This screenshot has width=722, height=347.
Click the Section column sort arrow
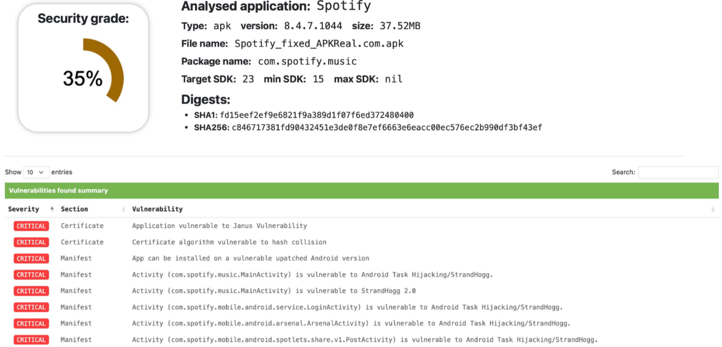(x=123, y=210)
